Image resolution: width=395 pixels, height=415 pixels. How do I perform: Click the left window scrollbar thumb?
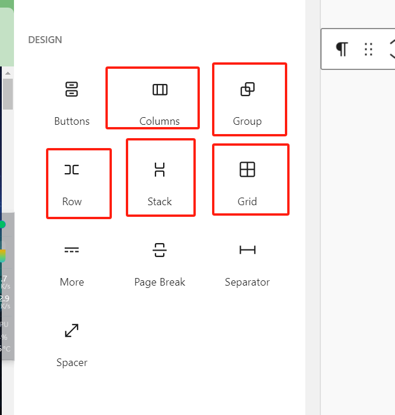coord(8,93)
